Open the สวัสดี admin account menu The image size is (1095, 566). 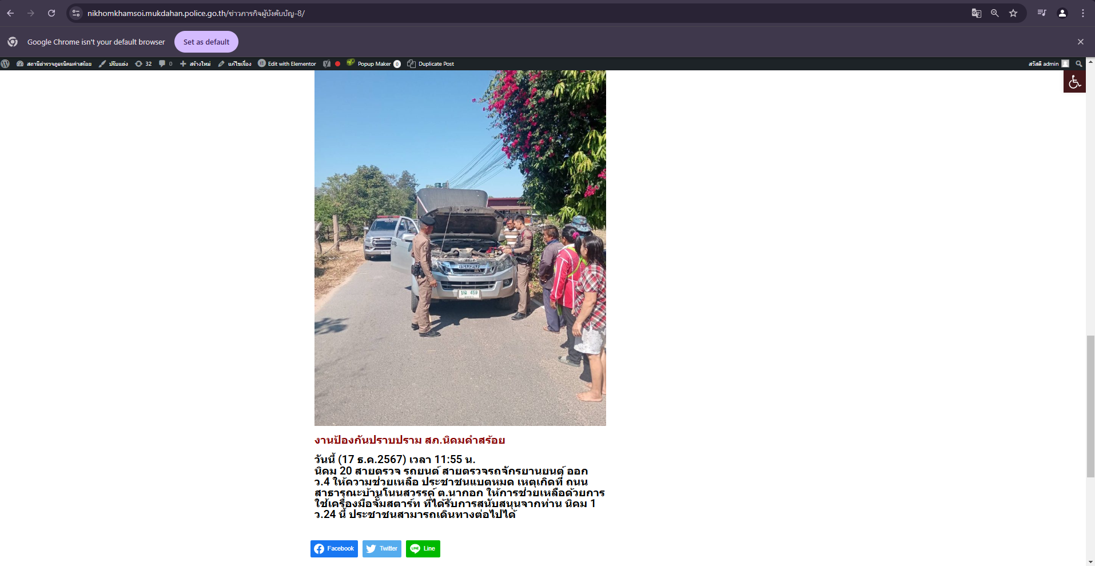1048,64
